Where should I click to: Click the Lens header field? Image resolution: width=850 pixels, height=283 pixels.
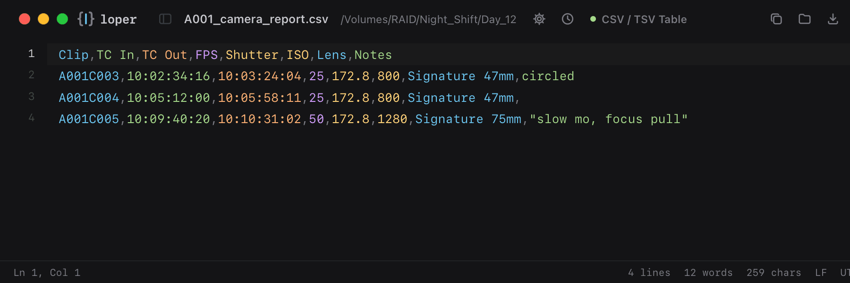coord(332,55)
